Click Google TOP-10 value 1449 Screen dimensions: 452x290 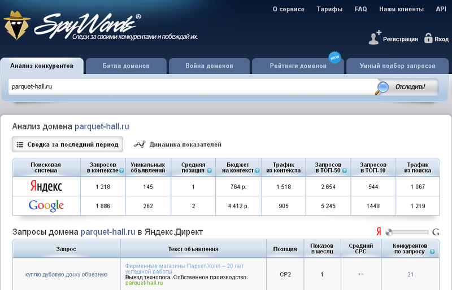[x=373, y=206]
